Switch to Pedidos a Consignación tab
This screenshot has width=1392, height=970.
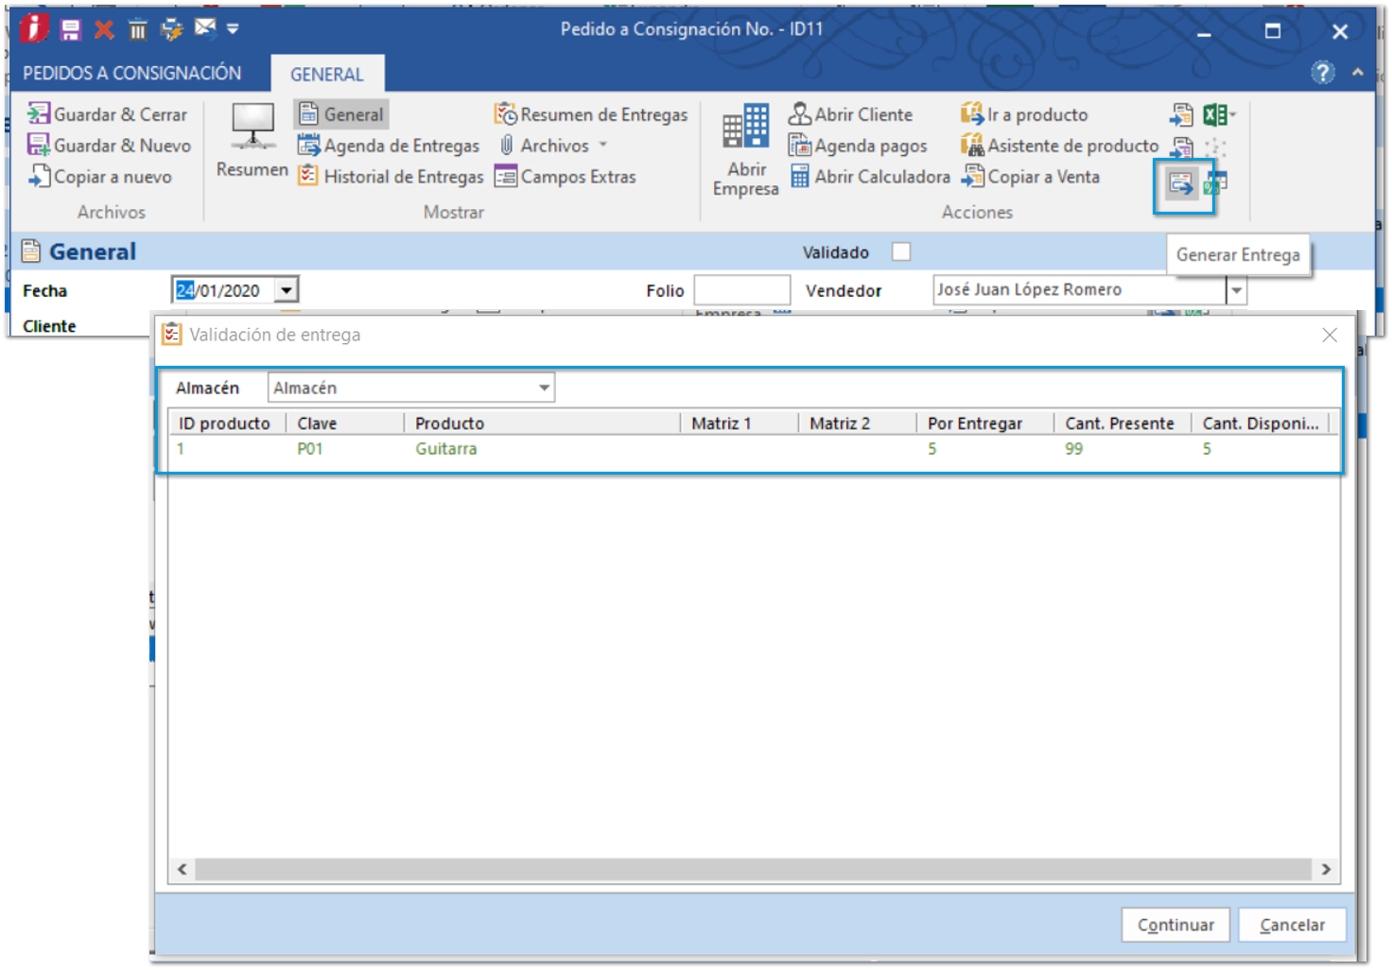(x=131, y=73)
